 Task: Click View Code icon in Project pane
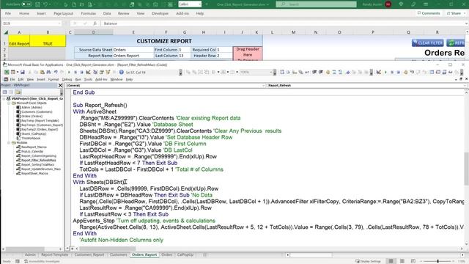[5, 92]
